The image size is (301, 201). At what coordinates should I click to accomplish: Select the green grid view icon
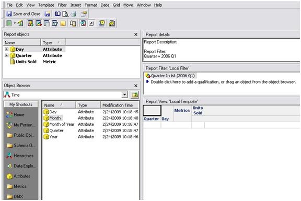click(9, 23)
